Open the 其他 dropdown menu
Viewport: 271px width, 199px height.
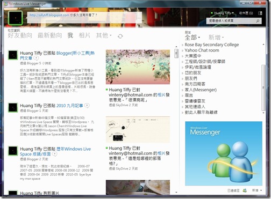point(104,35)
